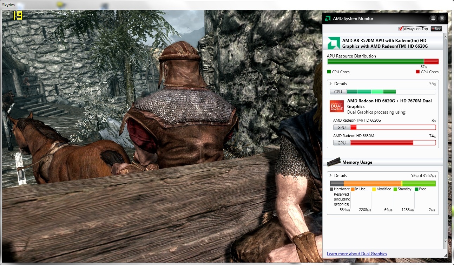Start recording with the Rec button
The width and height of the screenshot is (454, 265).
(436, 29)
